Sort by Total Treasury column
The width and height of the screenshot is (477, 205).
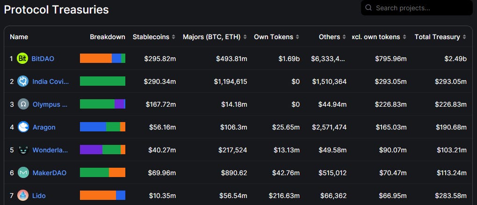(x=440, y=37)
